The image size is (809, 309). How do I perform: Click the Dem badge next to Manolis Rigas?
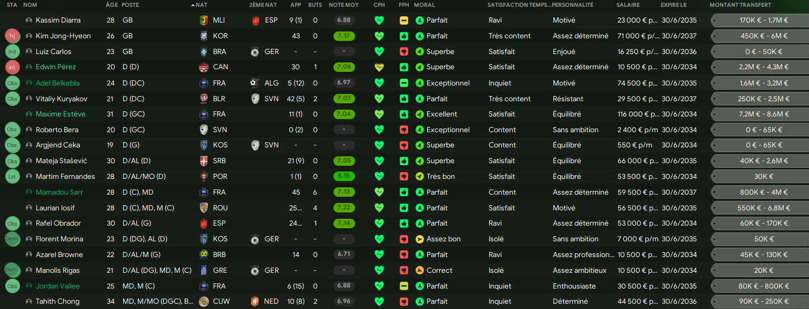[x=12, y=270]
